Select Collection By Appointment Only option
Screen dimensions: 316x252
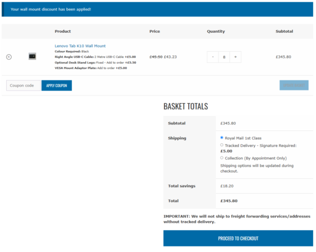pyautogui.click(x=222, y=158)
